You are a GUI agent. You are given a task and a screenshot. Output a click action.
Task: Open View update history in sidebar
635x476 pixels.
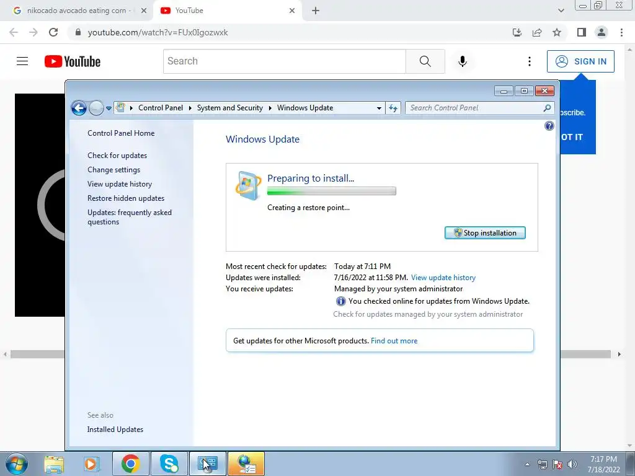click(120, 183)
